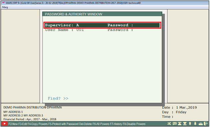Click the Financial Period text
The image size is (210, 127).
(x=30, y=119)
